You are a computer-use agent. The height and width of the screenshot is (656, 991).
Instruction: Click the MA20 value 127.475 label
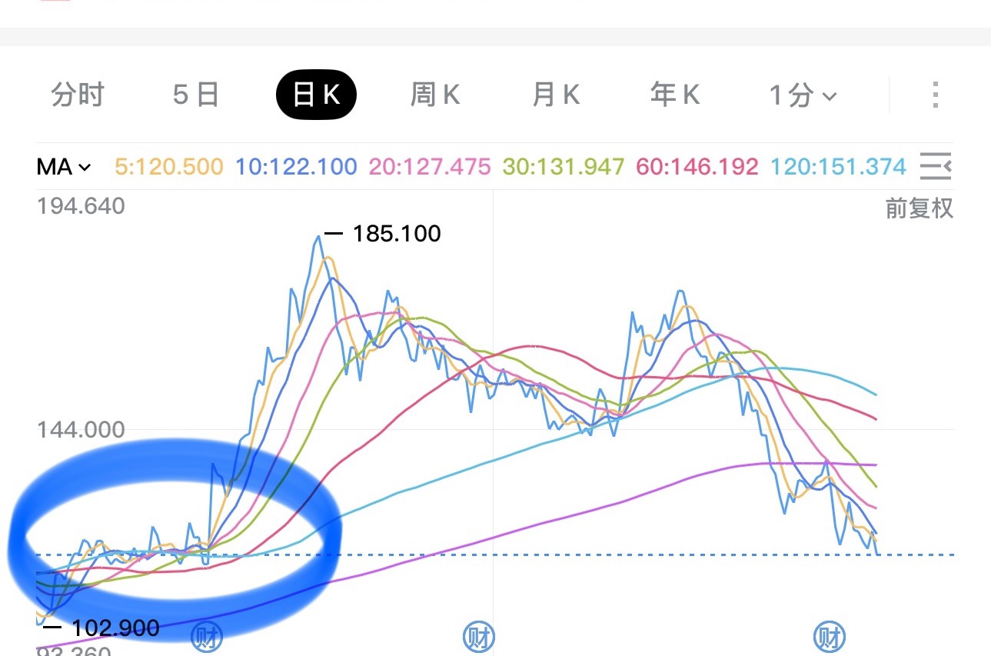[430, 166]
